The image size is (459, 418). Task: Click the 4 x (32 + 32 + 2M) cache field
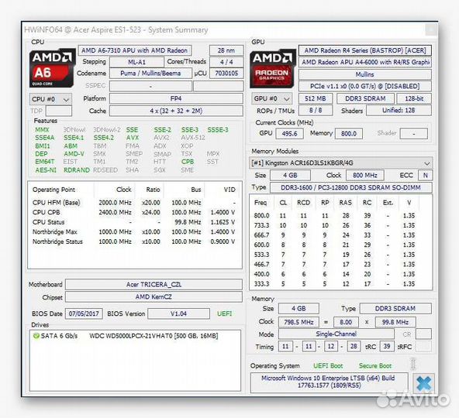pyautogui.click(x=176, y=111)
